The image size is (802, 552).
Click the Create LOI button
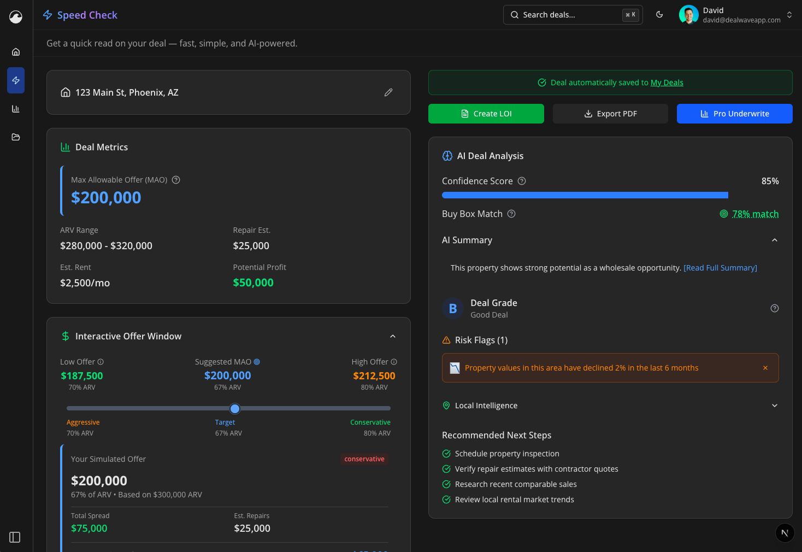(x=486, y=114)
